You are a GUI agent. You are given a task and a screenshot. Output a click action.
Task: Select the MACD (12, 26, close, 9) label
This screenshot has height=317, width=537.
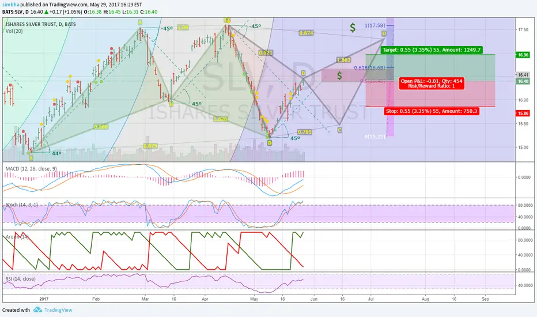click(x=31, y=169)
